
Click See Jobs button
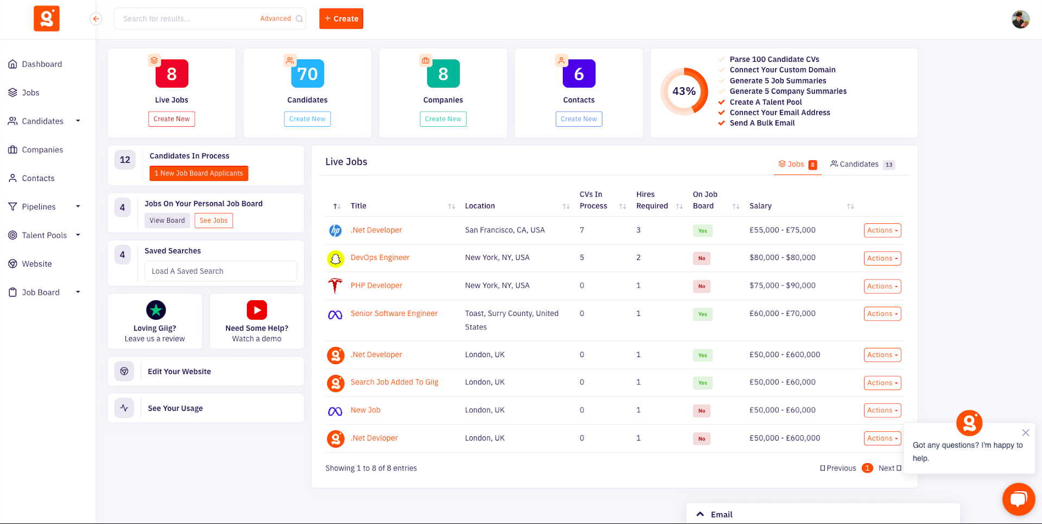[x=214, y=221]
